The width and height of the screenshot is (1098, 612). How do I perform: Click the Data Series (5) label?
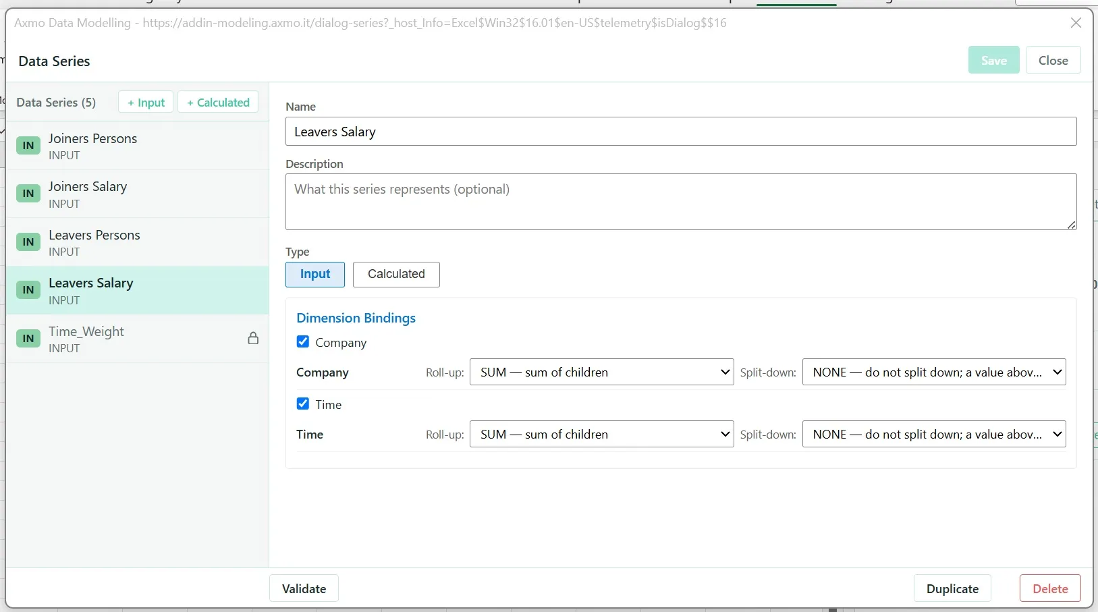(x=56, y=103)
